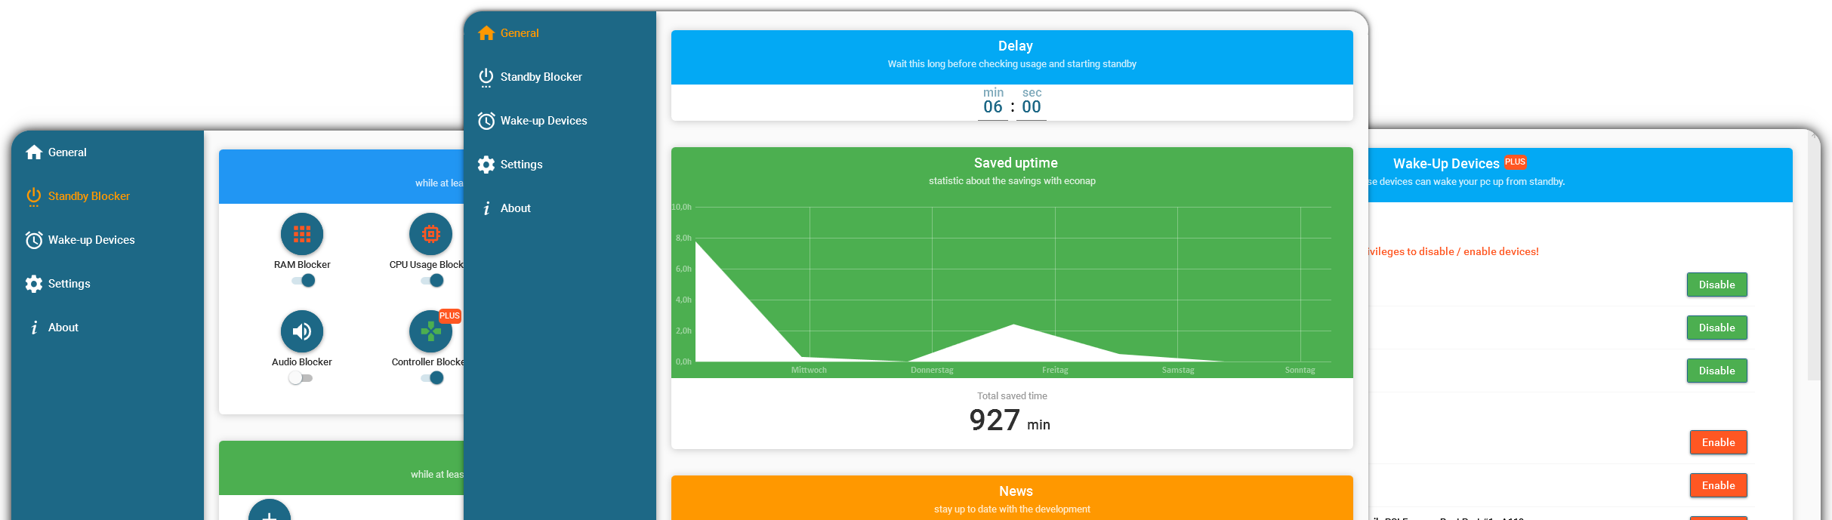Click the RAM Blocker label text
This screenshot has height=520, width=1832.
[x=302, y=265]
